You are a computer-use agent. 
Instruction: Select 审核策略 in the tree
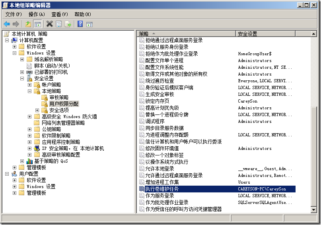tap(58, 97)
